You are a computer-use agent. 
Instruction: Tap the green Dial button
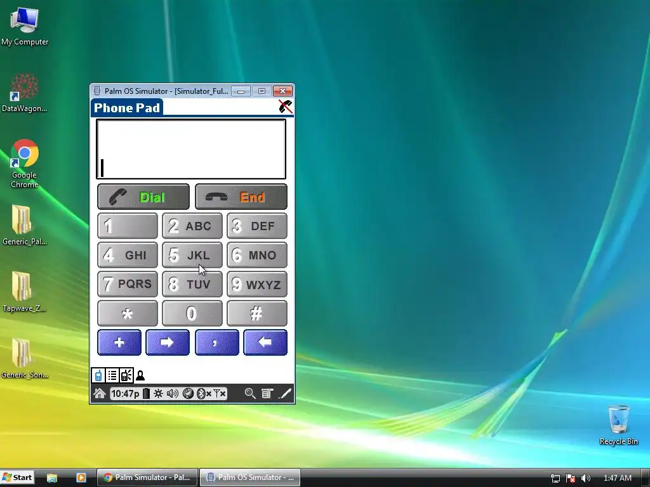coord(143,197)
